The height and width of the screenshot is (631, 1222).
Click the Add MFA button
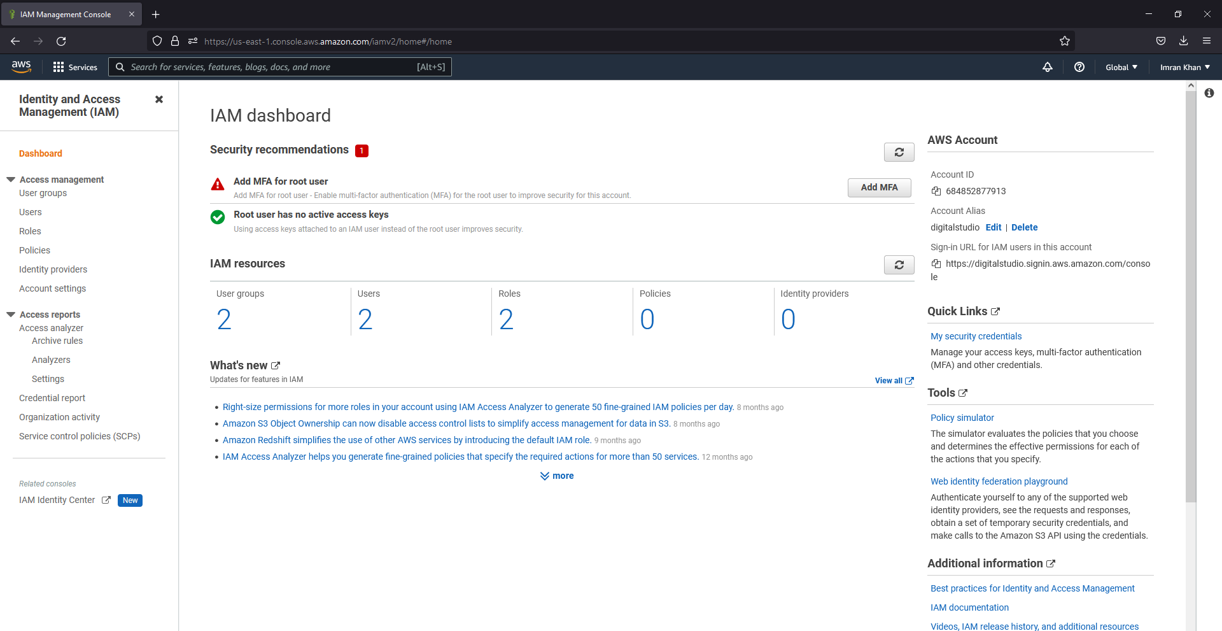[x=879, y=187]
